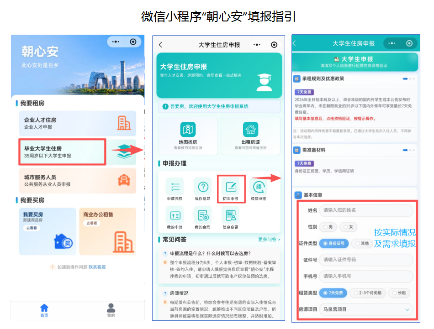Tap the graduate figure icon on green banner
Viewport: 434px width, 329px height.
pos(265,83)
